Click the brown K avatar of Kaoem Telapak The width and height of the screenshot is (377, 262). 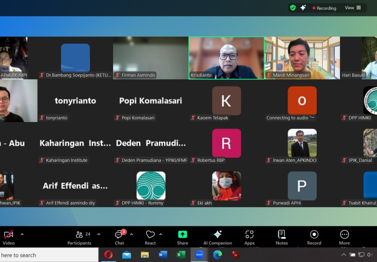pos(227,101)
